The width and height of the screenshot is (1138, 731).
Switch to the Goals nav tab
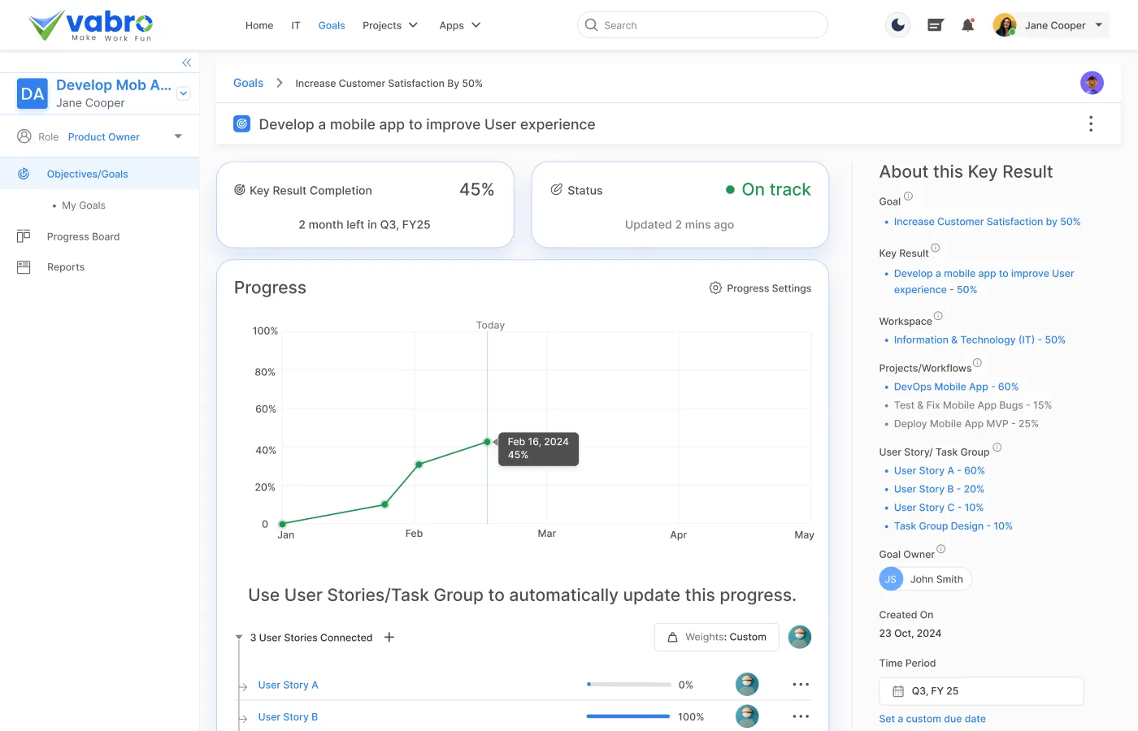click(332, 25)
